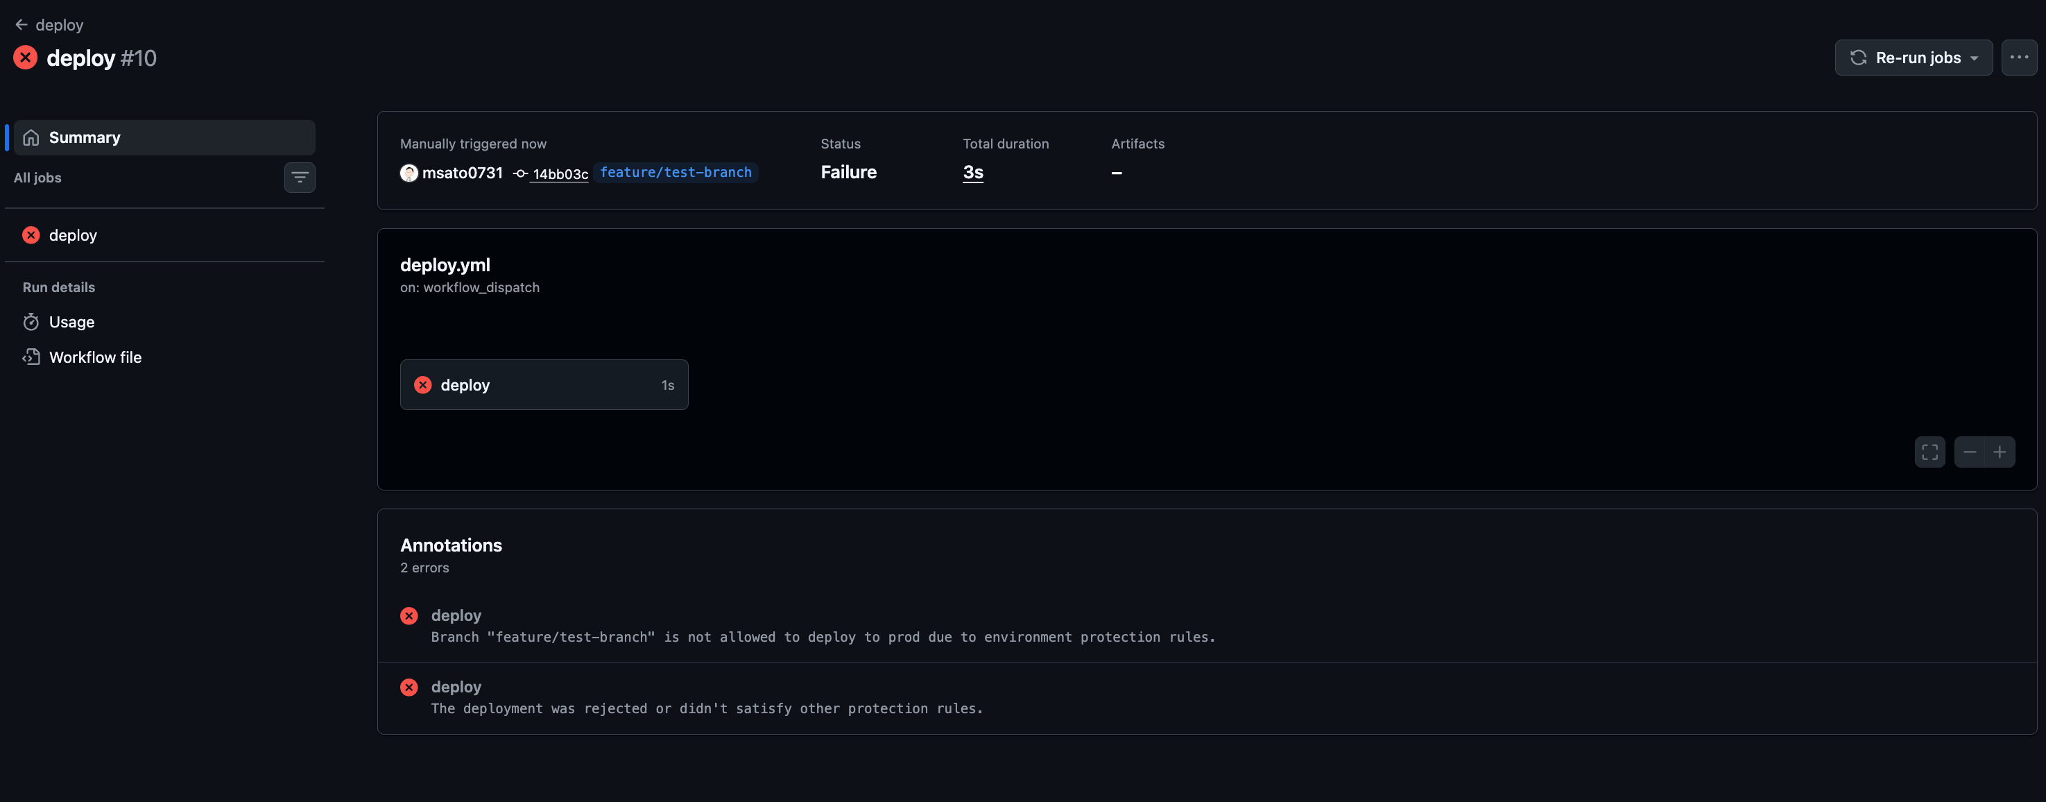The height and width of the screenshot is (802, 2046).
Task: Click the 'Run details' section label
Action: [x=59, y=287]
